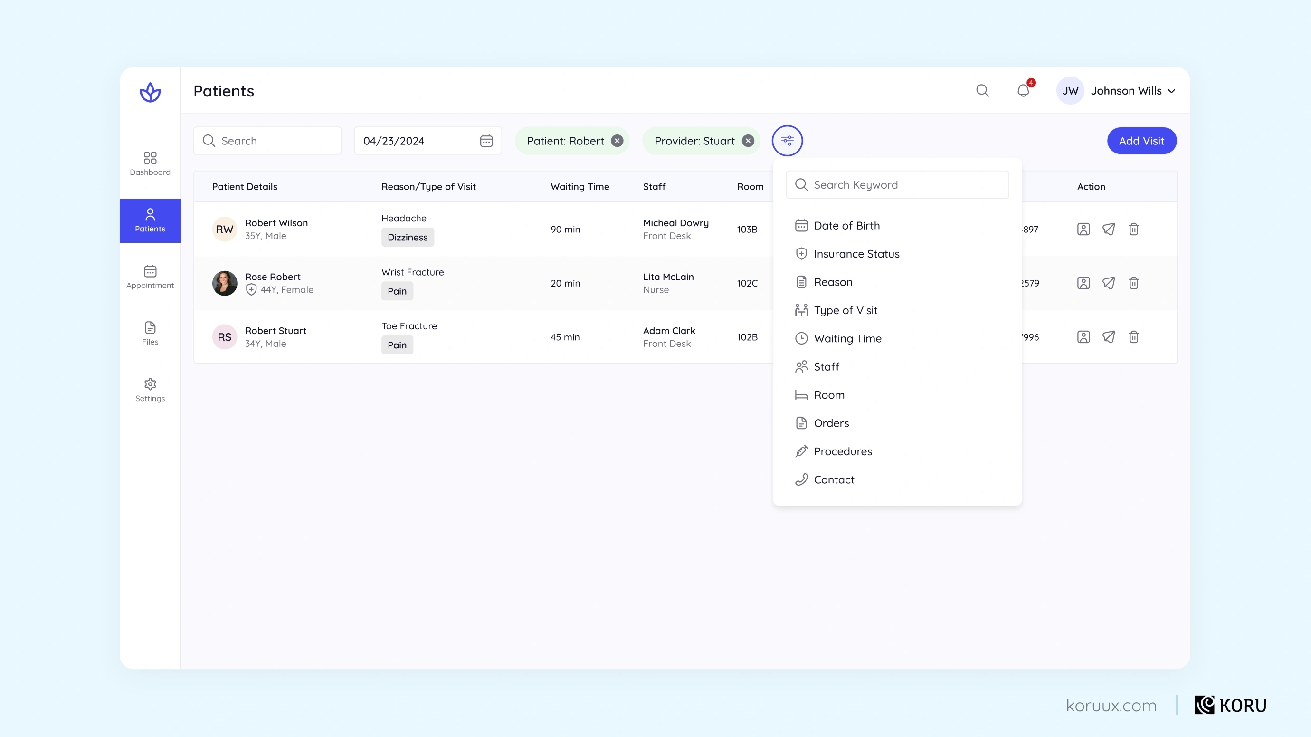The height and width of the screenshot is (737, 1311).
Task: Click send icon in Robert Wilson row
Action: click(x=1109, y=229)
